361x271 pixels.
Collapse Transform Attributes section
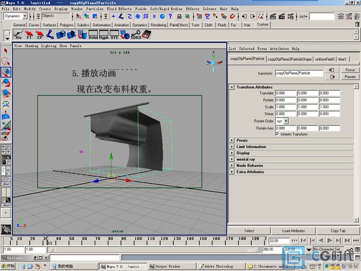pos(232,87)
